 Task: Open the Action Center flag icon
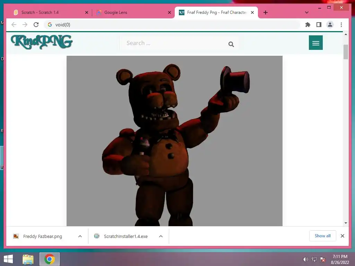coord(322,259)
